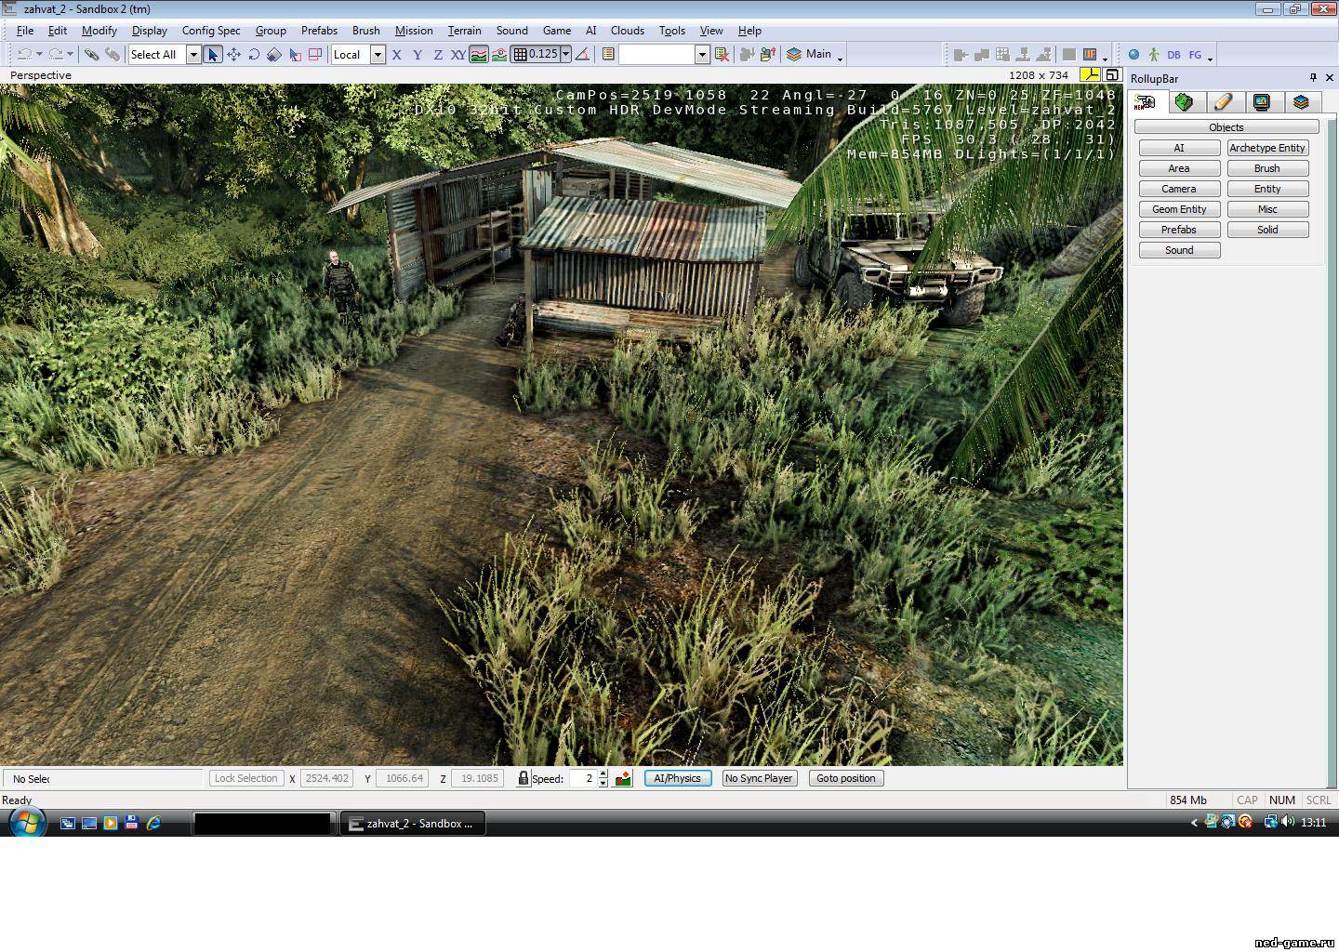Switch to RollupBar Layers tab
Image resolution: width=1339 pixels, height=952 pixels.
[1301, 102]
